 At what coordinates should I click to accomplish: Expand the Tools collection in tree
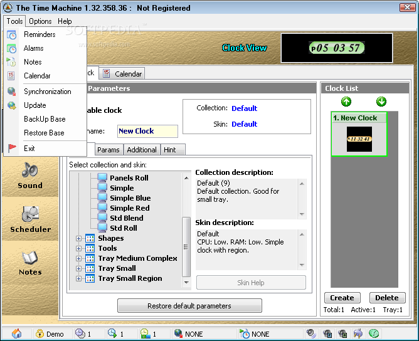click(78, 249)
